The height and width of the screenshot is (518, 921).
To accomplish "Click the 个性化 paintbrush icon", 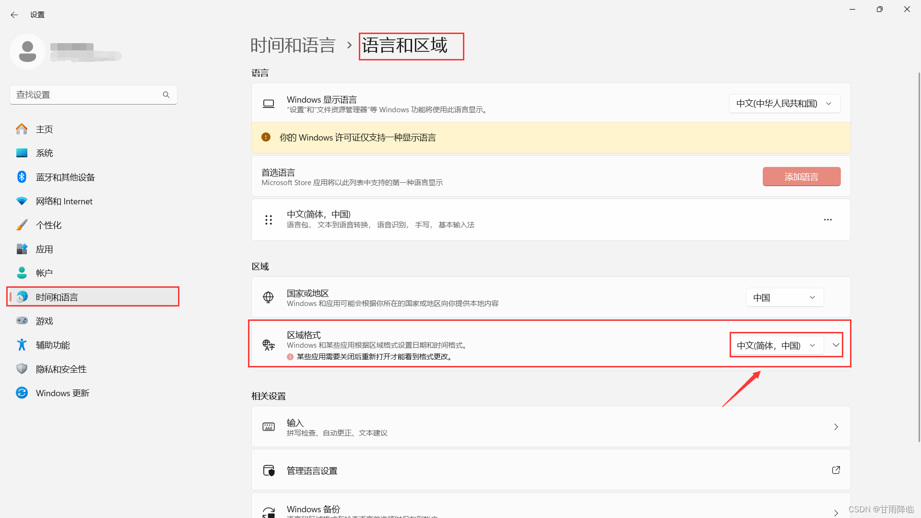I will click(x=22, y=225).
